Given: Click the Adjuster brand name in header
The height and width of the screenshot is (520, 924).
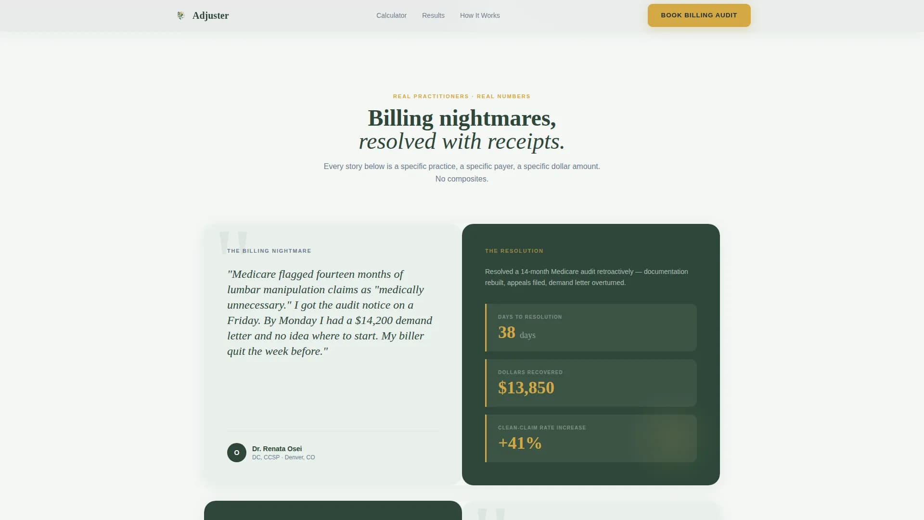Looking at the screenshot, I should (210, 15).
